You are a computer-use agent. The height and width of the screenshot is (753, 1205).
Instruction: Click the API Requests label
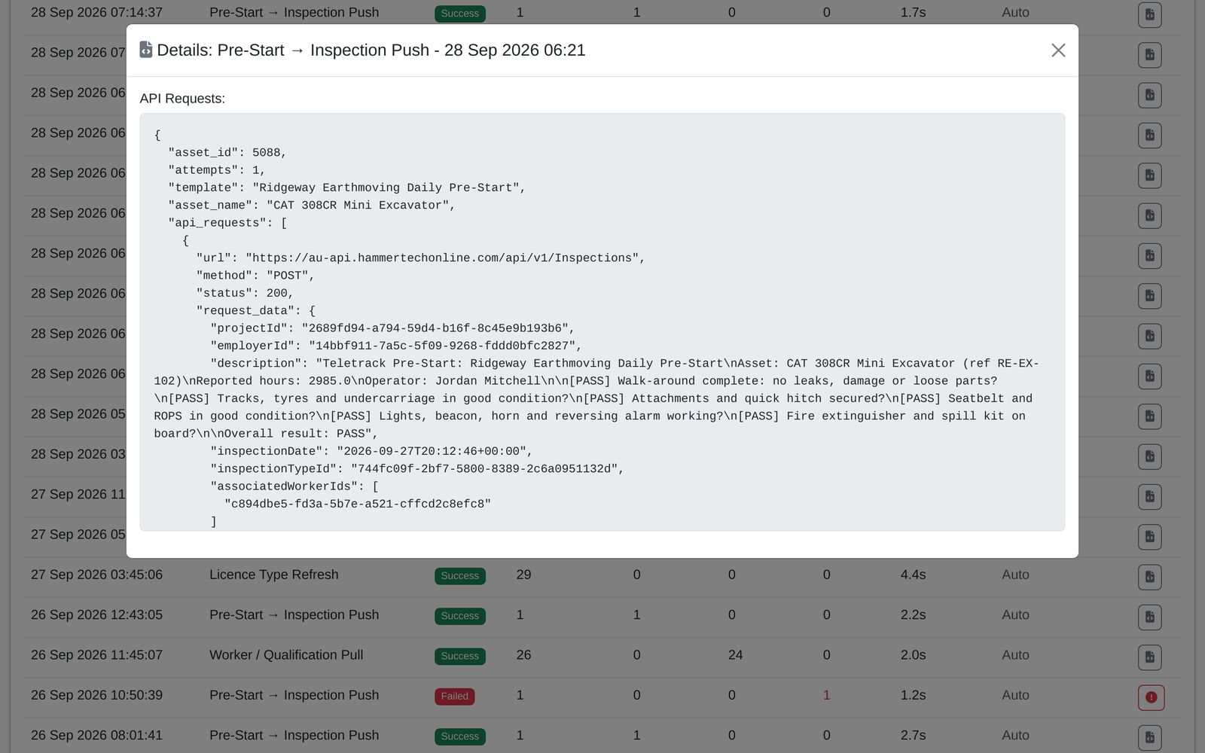[x=182, y=99]
